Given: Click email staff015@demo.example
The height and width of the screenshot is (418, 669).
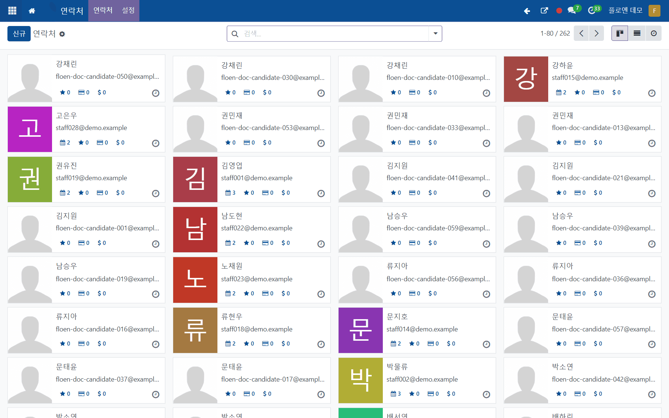Looking at the screenshot, I should click(587, 77).
